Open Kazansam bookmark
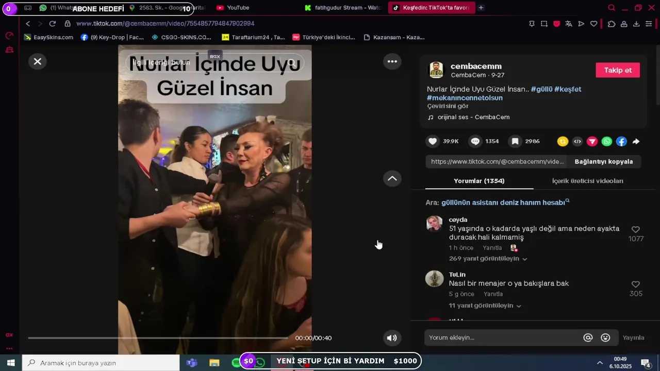The width and height of the screenshot is (660, 371). click(x=394, y=37)
